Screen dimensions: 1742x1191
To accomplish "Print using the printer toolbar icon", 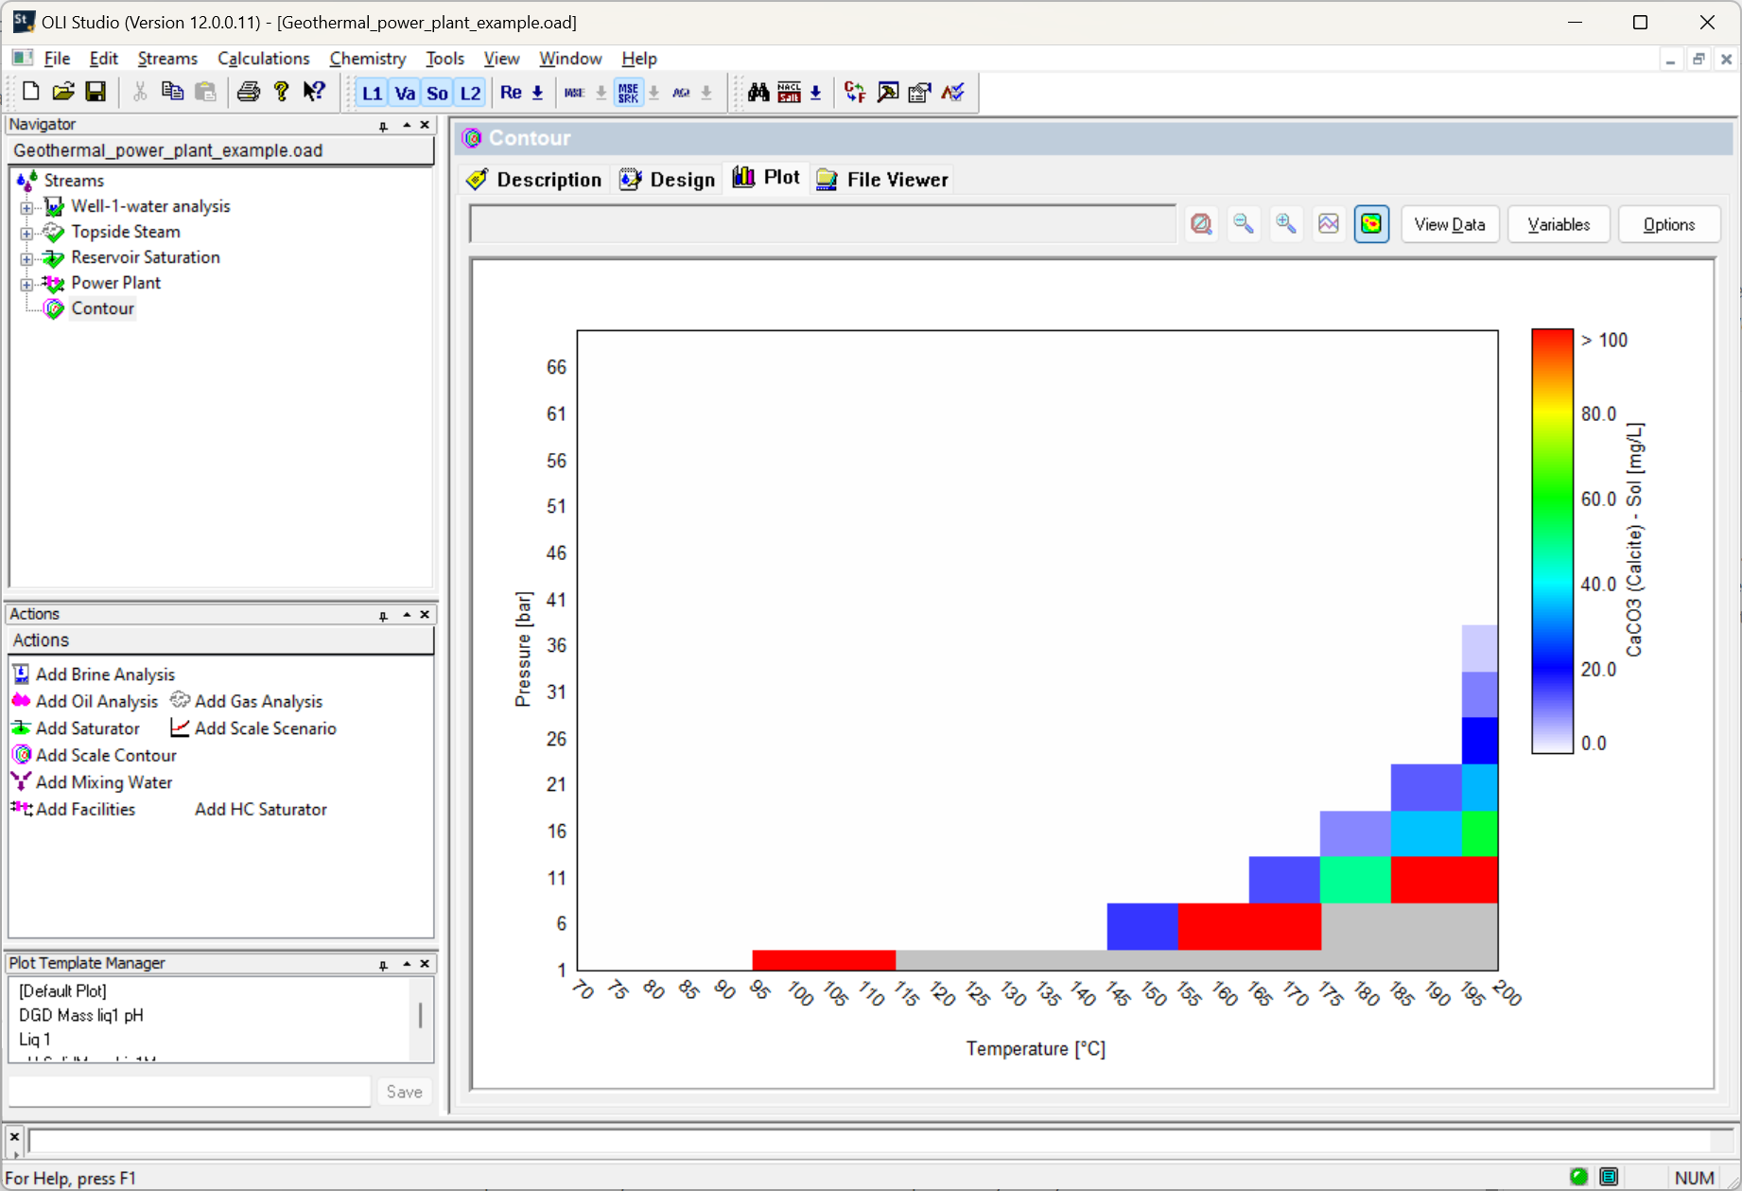I will (248, 92).
